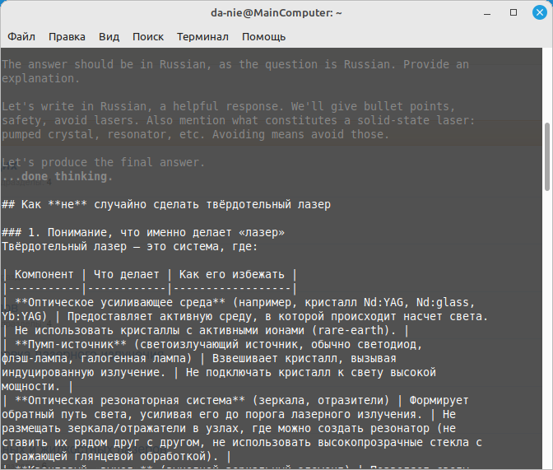Click the empty scrollbar track below the thumb

tap(547, 329)
